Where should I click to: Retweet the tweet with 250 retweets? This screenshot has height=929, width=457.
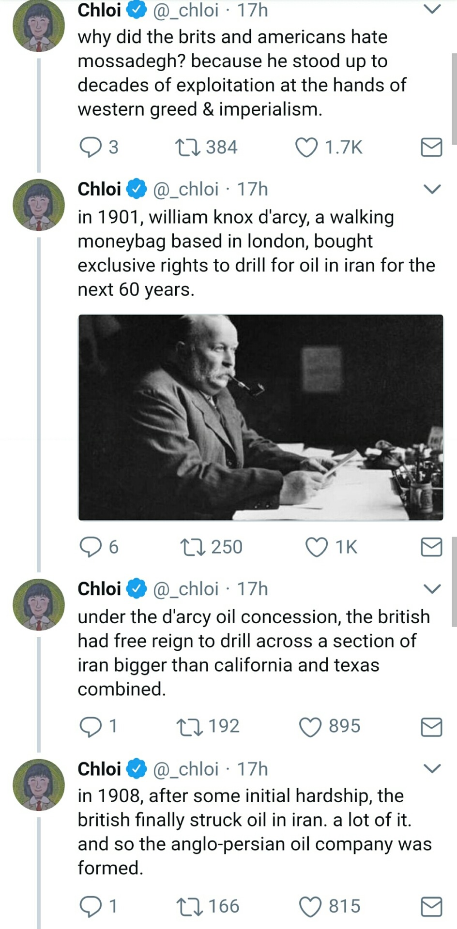[193, 547]
